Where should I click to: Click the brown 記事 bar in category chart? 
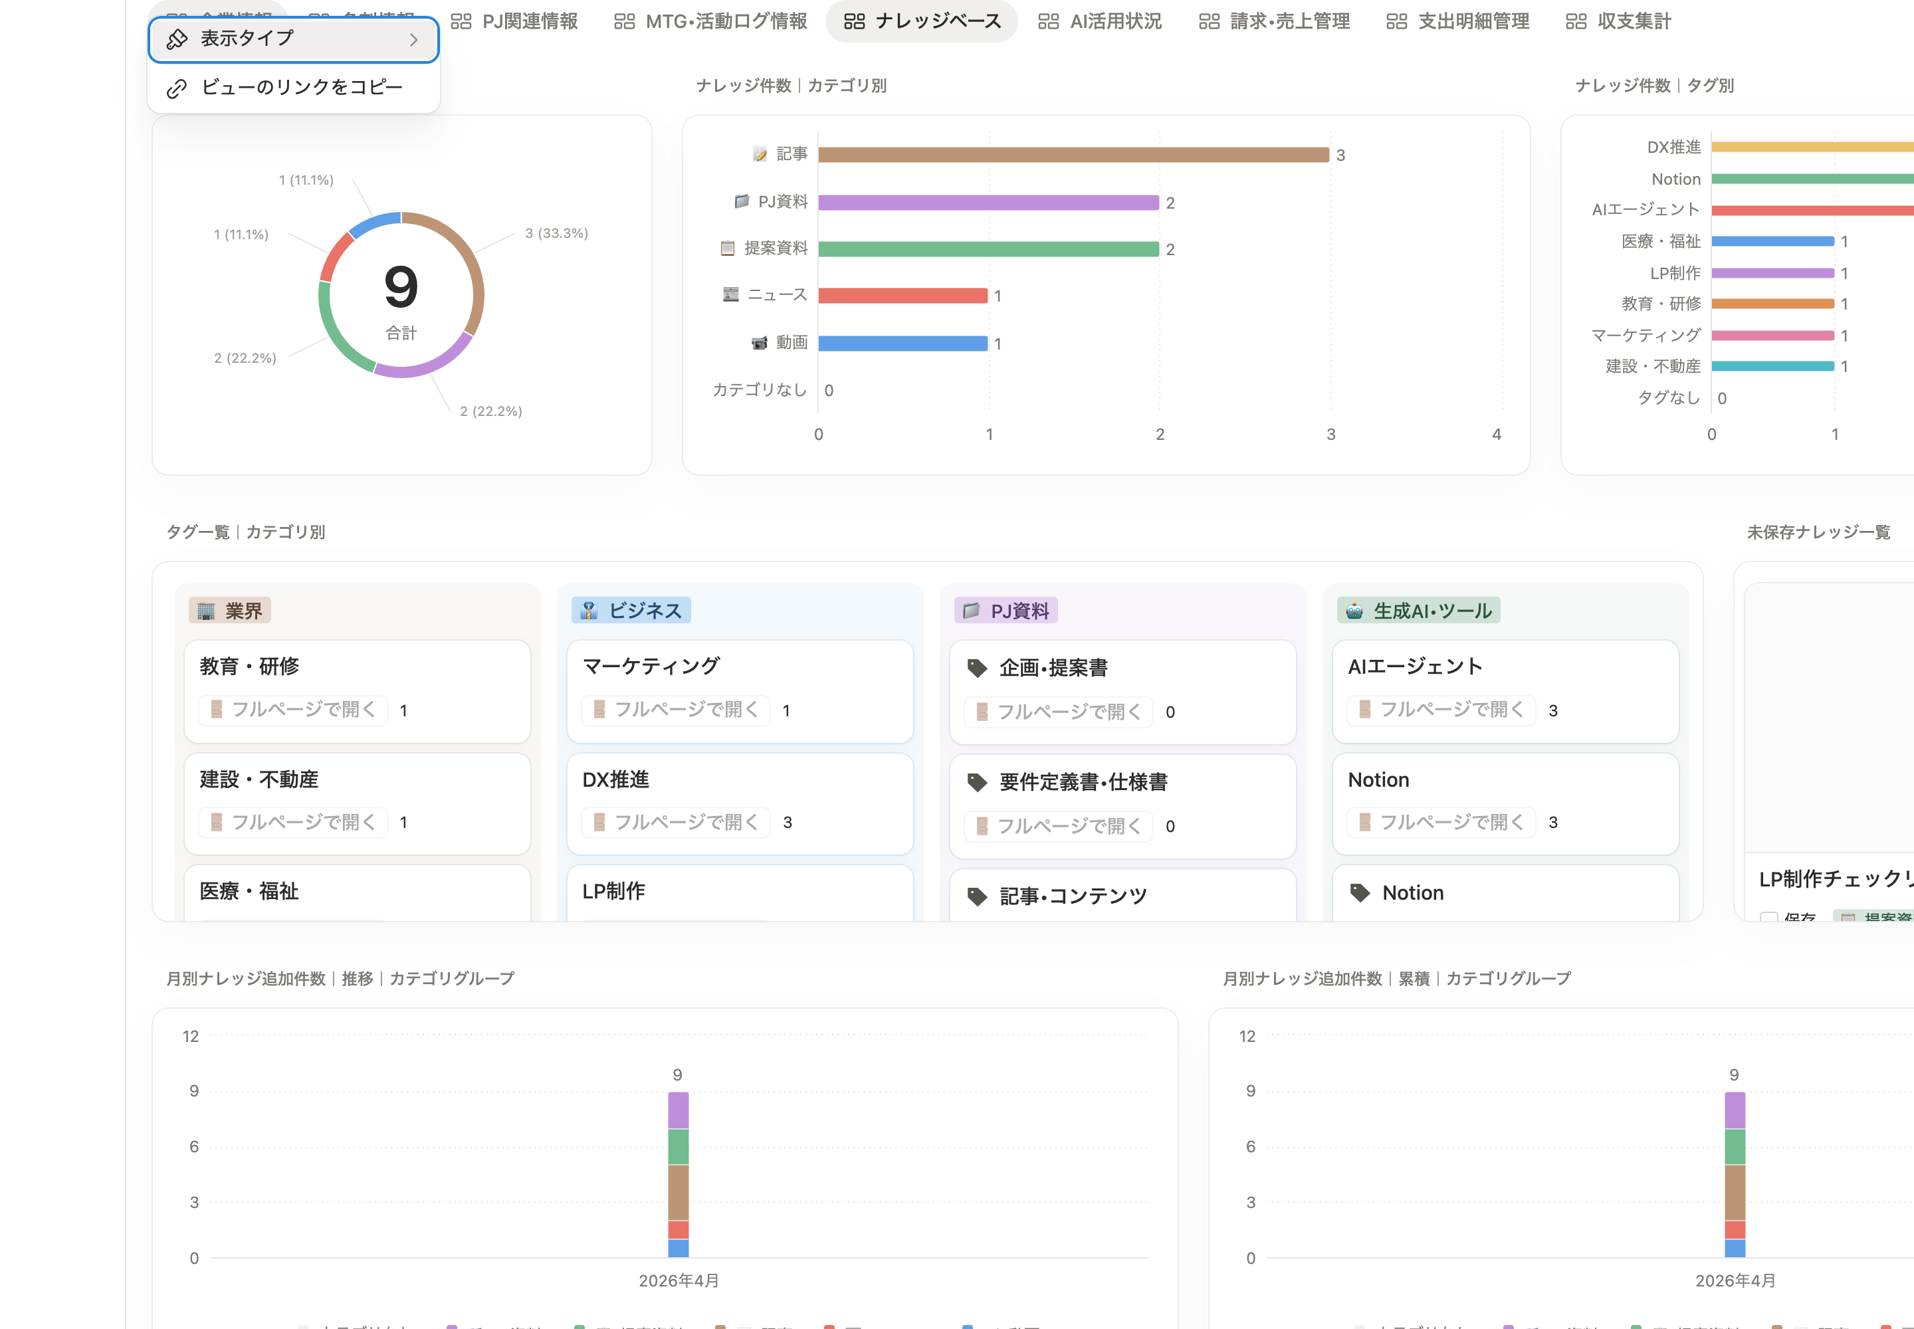point(1073,155)
